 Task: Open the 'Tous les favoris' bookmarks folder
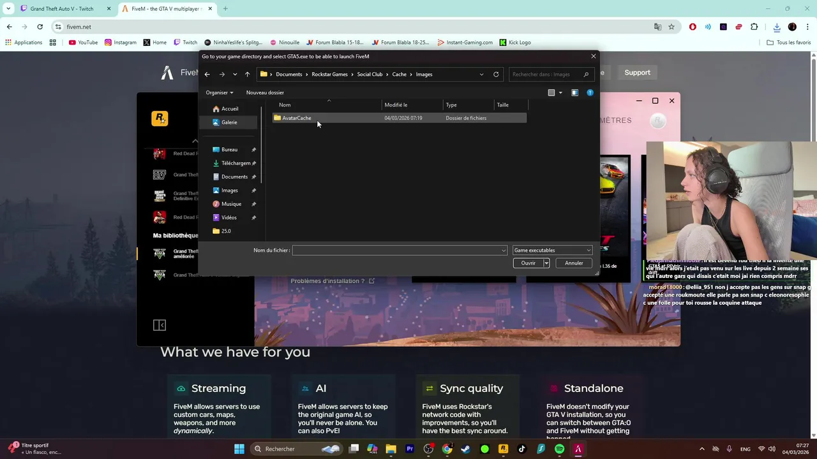(x=789, y=43)
